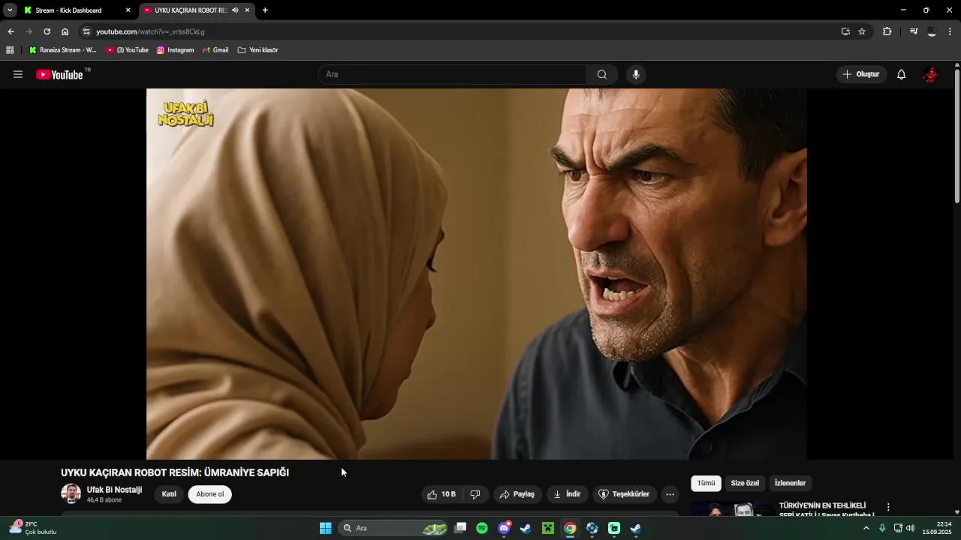Expand the Yeni klasör bookmark folder
This screenshot has width=961, height=540.
tap(258, 50)
